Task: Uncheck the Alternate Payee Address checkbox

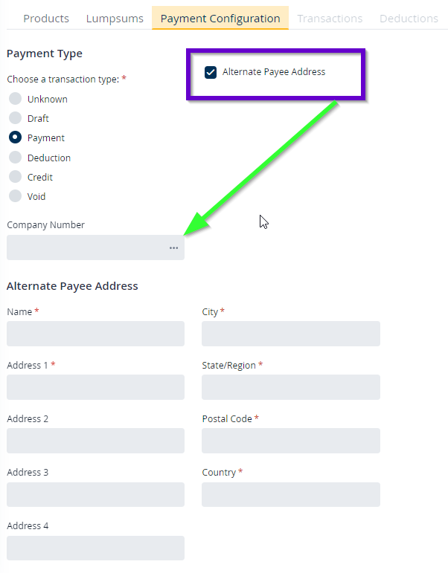Action: [x=211, y=72]
